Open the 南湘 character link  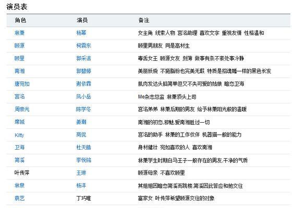click(19, 71)
